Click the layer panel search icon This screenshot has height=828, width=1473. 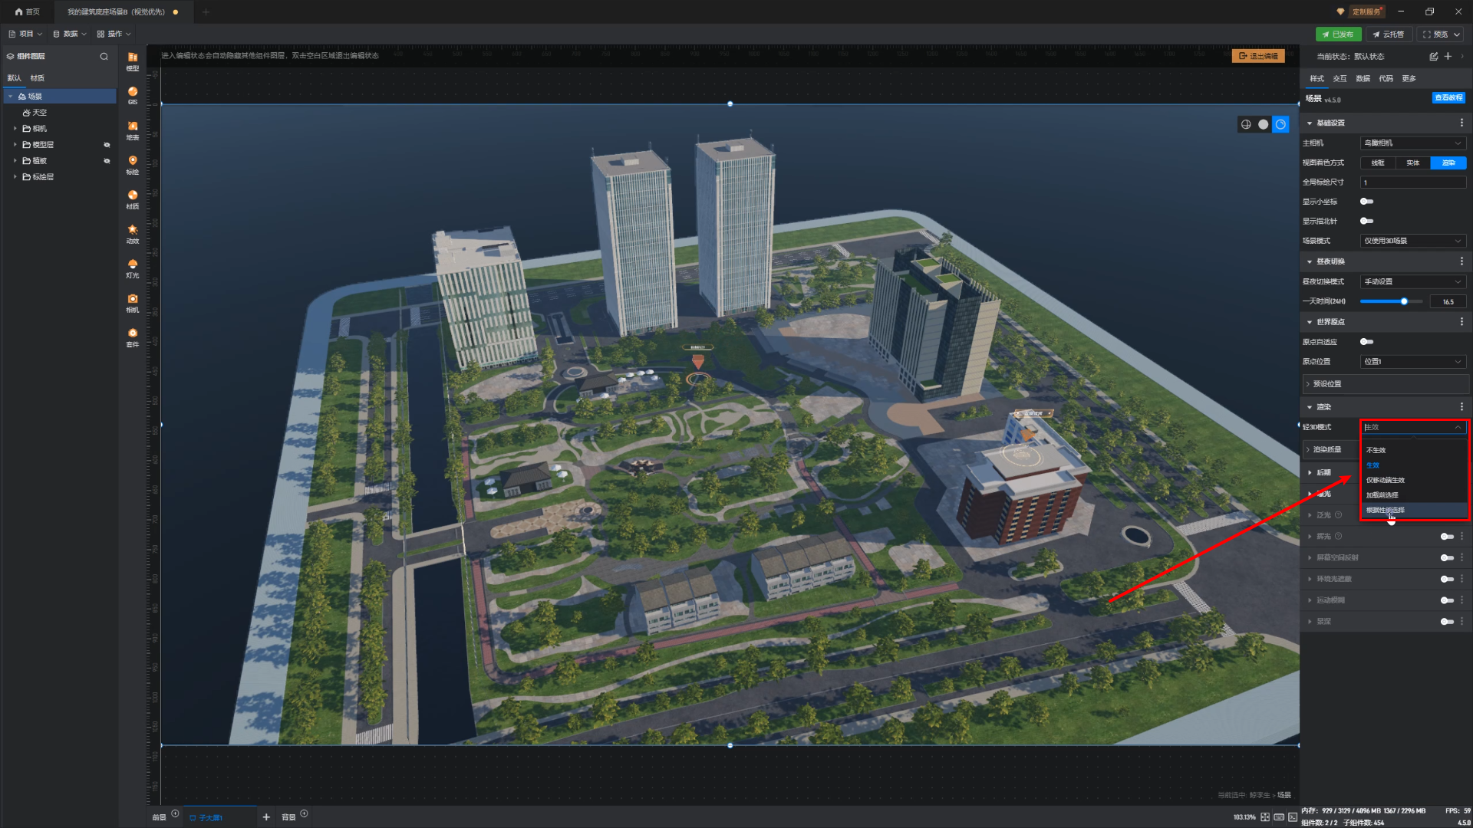(104, 56)
